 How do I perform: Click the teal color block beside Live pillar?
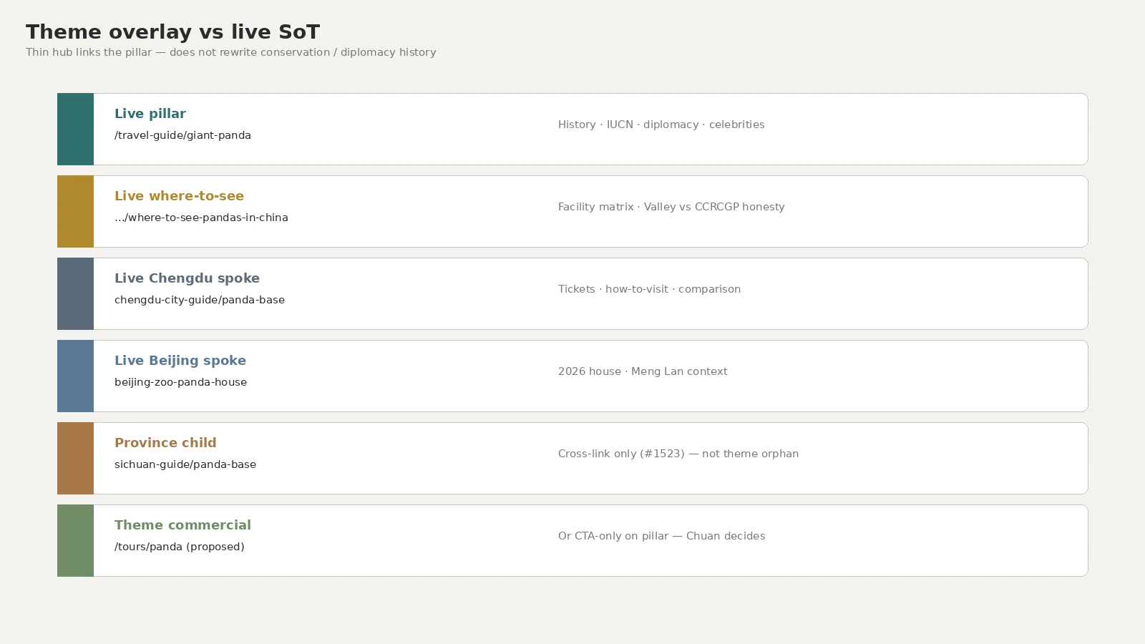tap(75, 129)
